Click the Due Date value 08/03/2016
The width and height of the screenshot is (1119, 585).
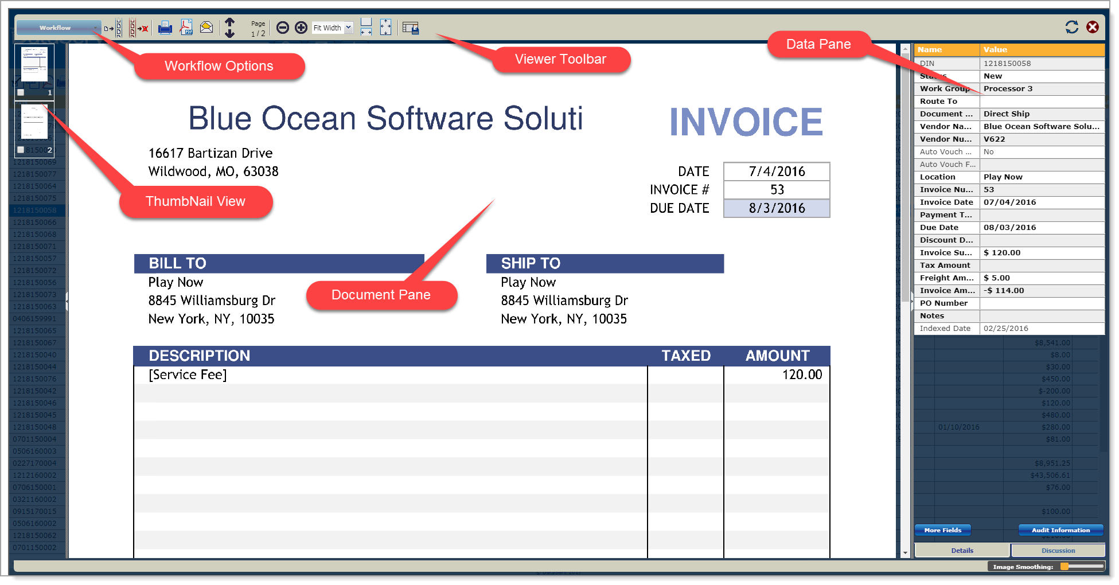point(1042,227)
